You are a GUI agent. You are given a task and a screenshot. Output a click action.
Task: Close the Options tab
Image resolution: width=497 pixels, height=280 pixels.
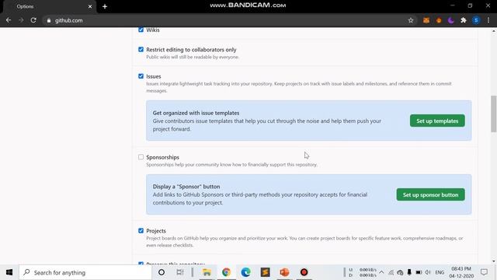tap(90, 6)
